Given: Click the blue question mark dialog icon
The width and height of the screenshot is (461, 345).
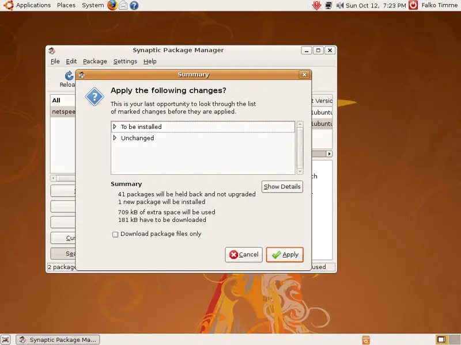Looking at the screenshot, I should coord(95,97).
